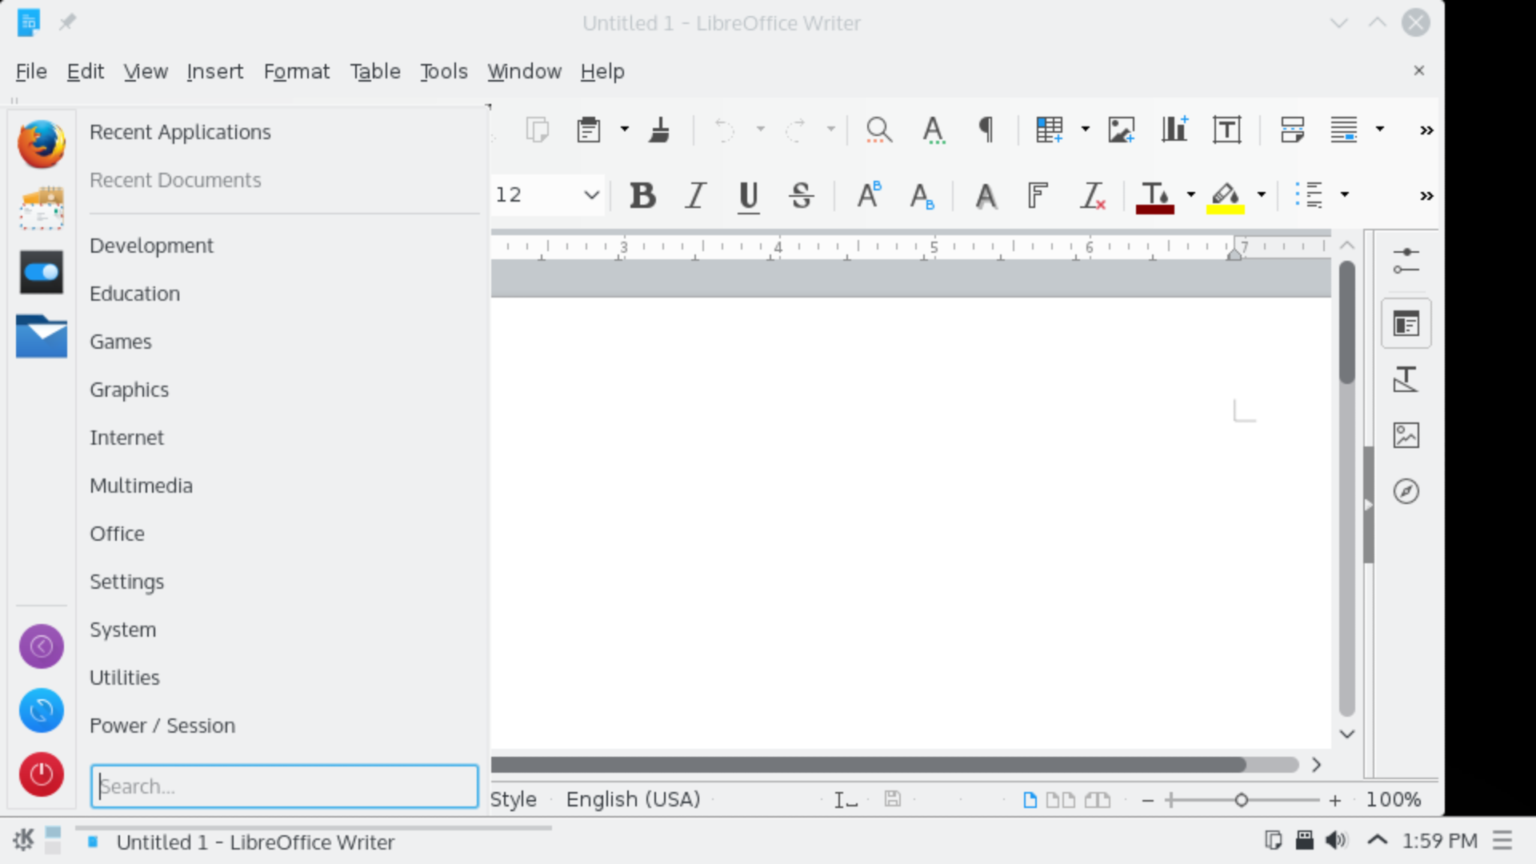The image size is (1536, 864).
Task: Show hidden system tray icons
Action: click(1377, 840)
